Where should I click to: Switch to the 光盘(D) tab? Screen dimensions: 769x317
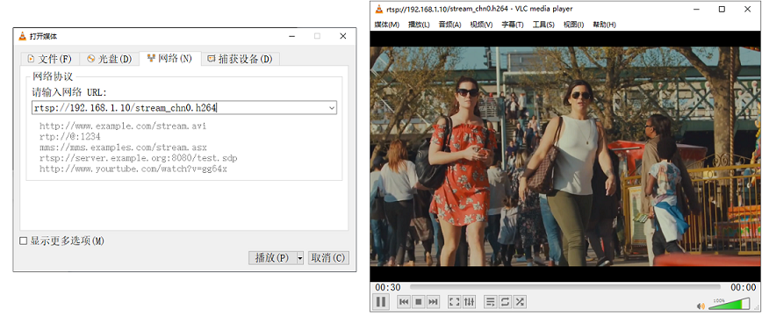(x=110, y=59)
